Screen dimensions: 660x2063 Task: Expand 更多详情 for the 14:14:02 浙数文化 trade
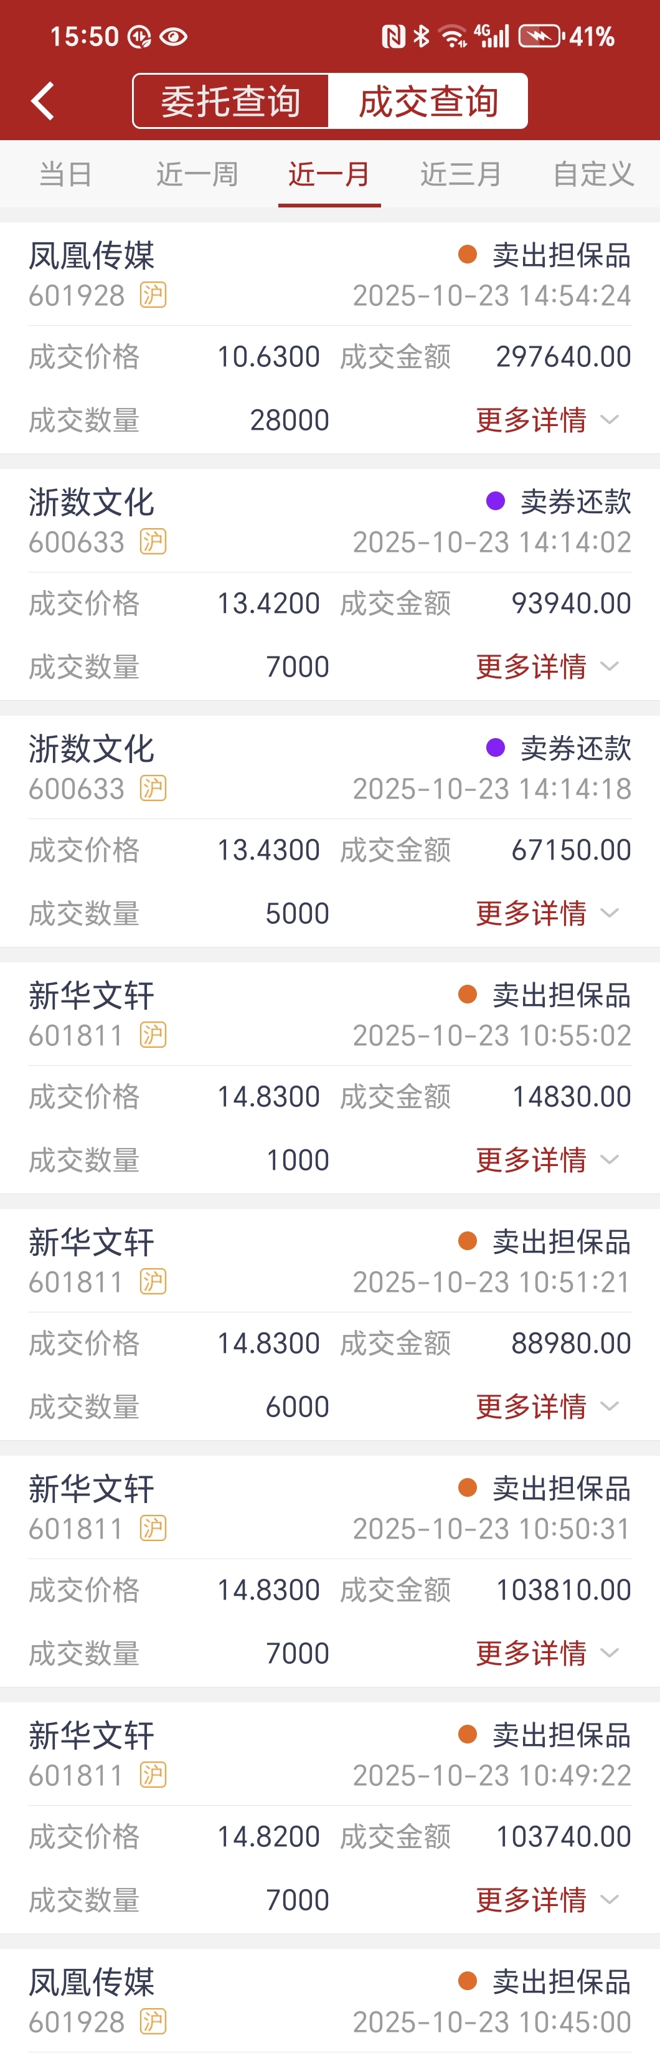546,666
